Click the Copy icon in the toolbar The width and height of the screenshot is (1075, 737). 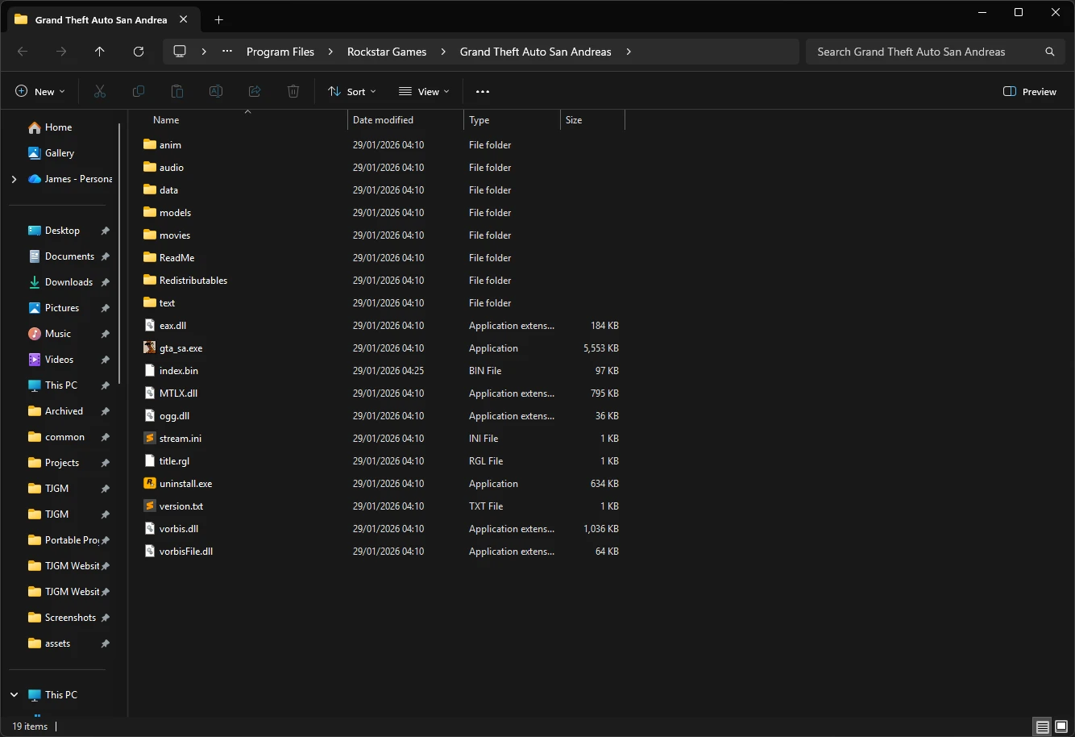coord(138,91)
